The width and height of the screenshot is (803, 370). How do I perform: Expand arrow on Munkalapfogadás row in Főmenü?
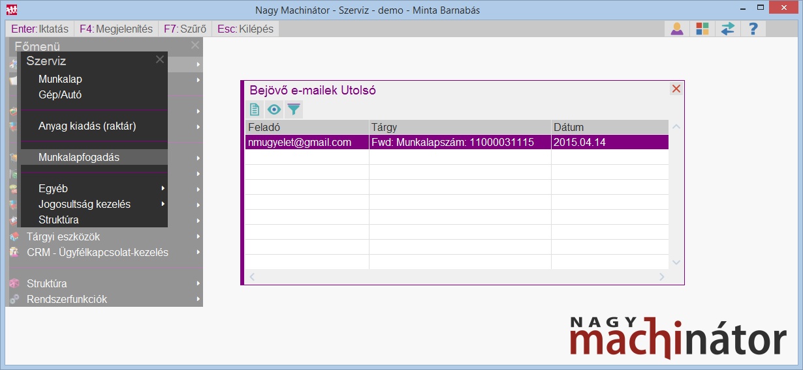[198, 158]
